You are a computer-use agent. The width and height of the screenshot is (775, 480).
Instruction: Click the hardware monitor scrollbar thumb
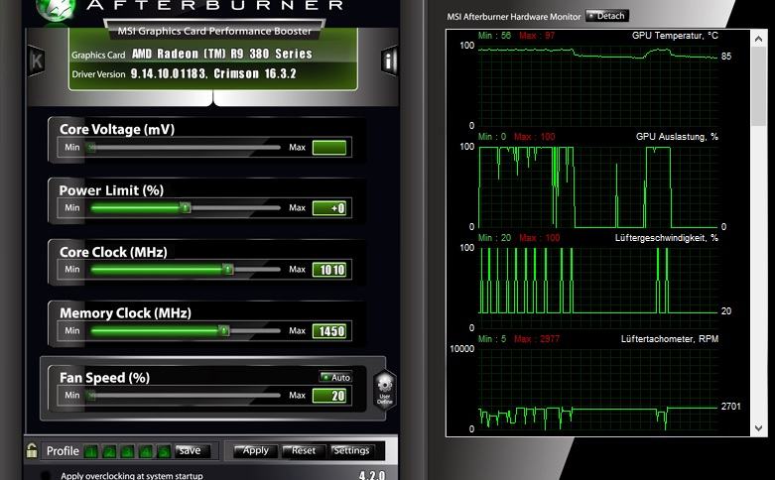click(759, 87)
